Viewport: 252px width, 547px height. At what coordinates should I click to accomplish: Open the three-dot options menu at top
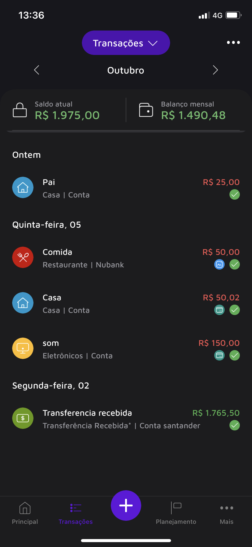pos(233,42)
